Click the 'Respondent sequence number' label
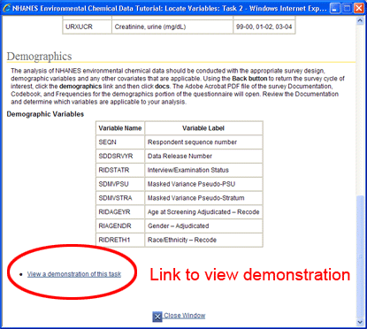 192,142
